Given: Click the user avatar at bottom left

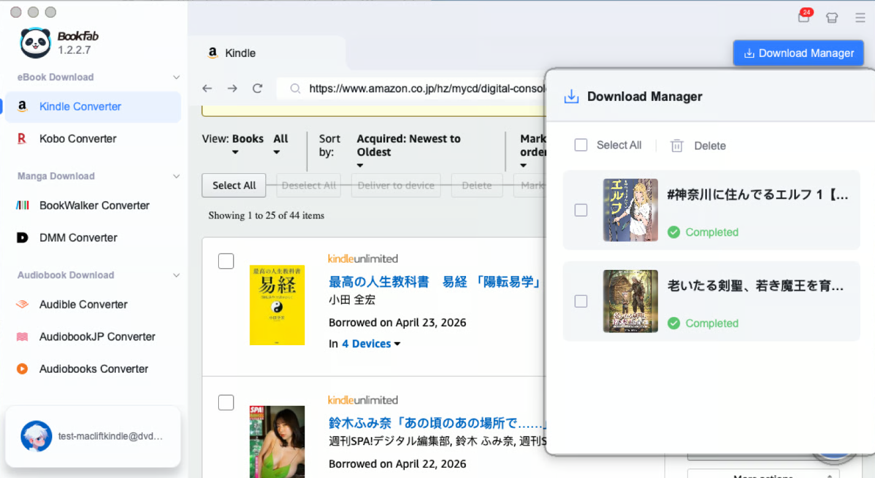Looking at the screenshot, I should 36,436.
